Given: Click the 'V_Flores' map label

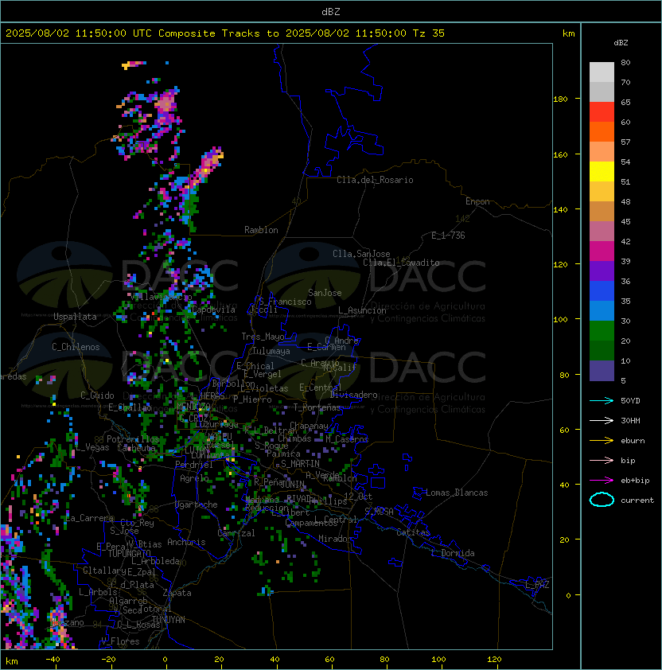Looking at the screenshot, I should pos(120,641).
